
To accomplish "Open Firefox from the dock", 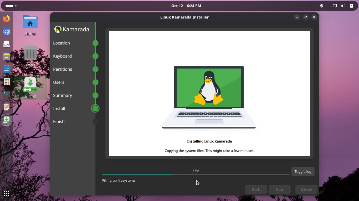I will point(7,19).
